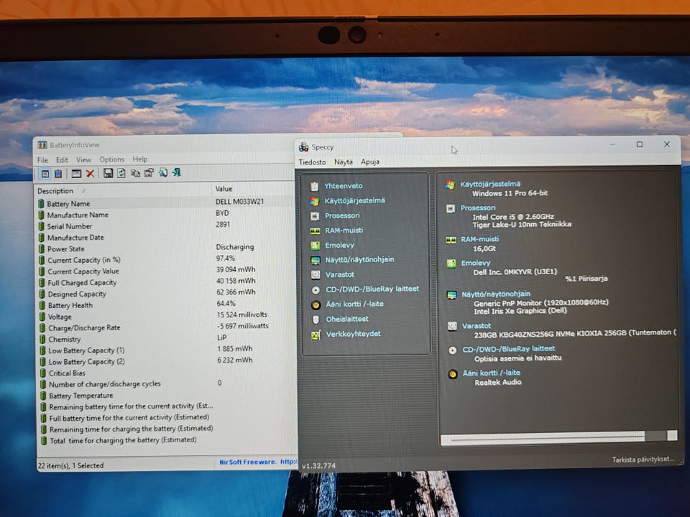The image size is (690, 517).
Task: Select the Serial Number row
Action: point(165,226)
